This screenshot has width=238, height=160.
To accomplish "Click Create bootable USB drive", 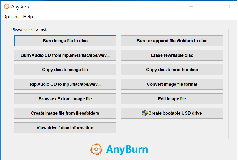I will [175, 113].
